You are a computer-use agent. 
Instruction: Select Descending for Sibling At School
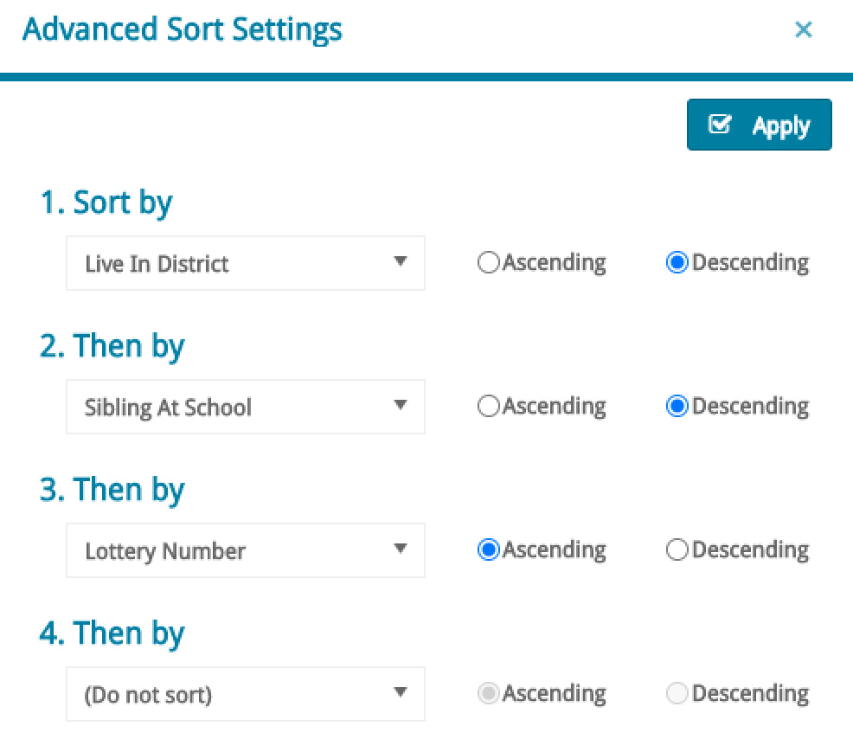point(677,405)
